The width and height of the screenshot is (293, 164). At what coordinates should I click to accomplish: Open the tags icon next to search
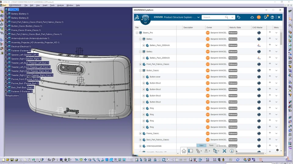239,17
